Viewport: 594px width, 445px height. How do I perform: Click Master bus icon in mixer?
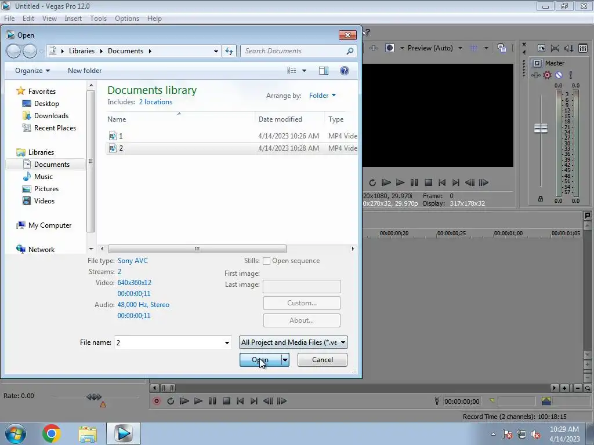click(x=537, y=63)
